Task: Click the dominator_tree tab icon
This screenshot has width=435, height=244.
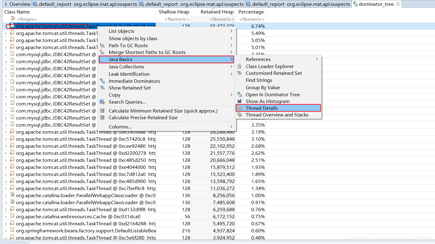Action: pyautogui.click(x=355, y=4)
